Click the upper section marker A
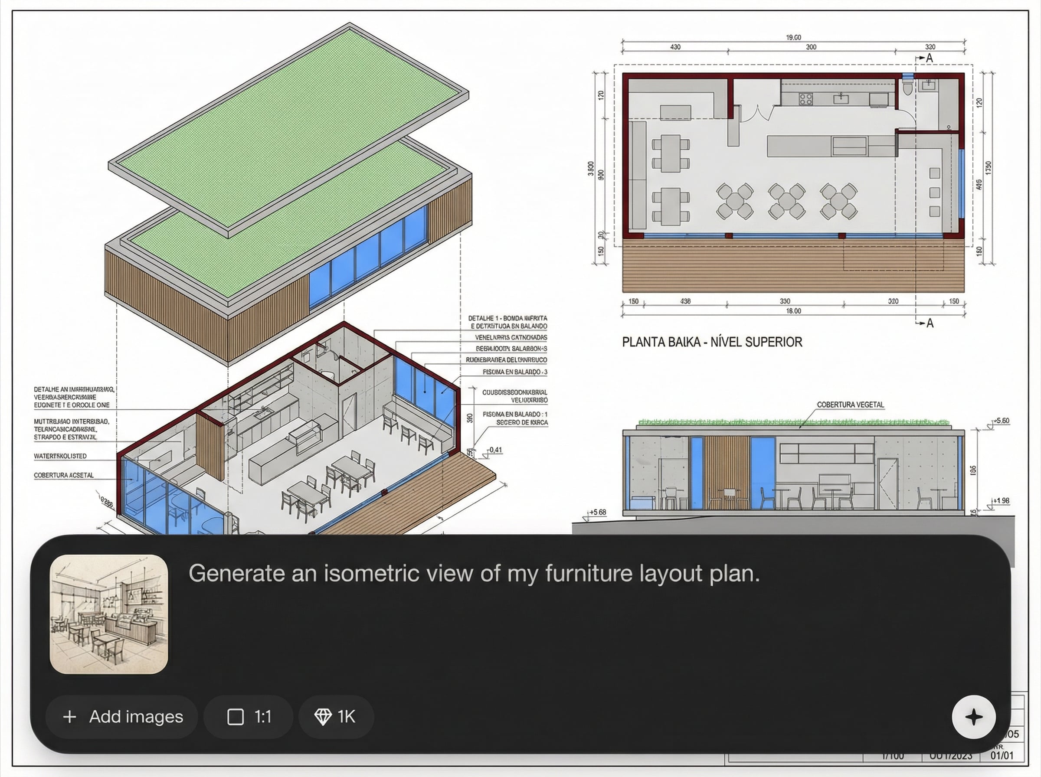 (929, 59)
